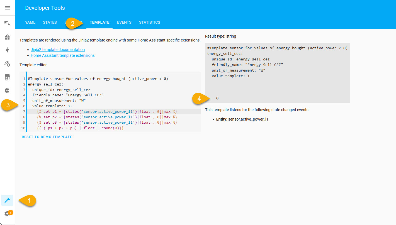Select the Template tab
396x225 pixels.
[99, 22]
